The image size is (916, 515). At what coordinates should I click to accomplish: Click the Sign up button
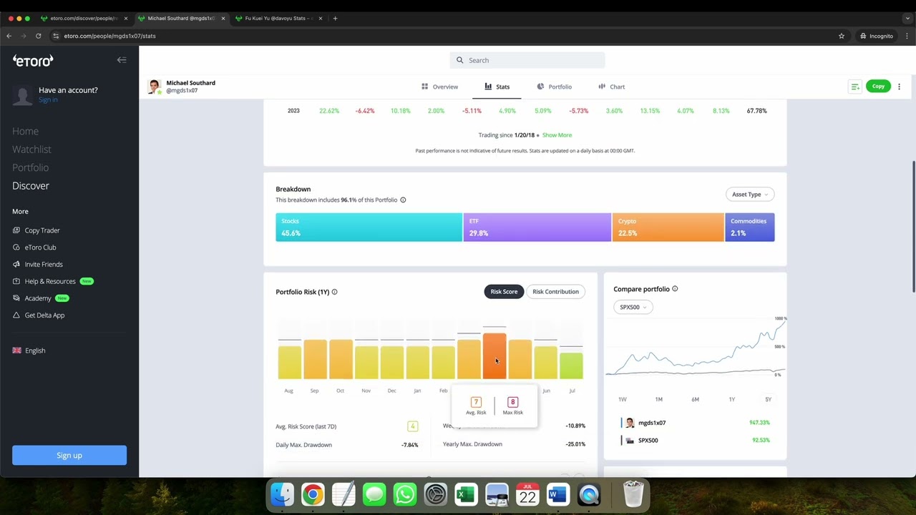69,456
